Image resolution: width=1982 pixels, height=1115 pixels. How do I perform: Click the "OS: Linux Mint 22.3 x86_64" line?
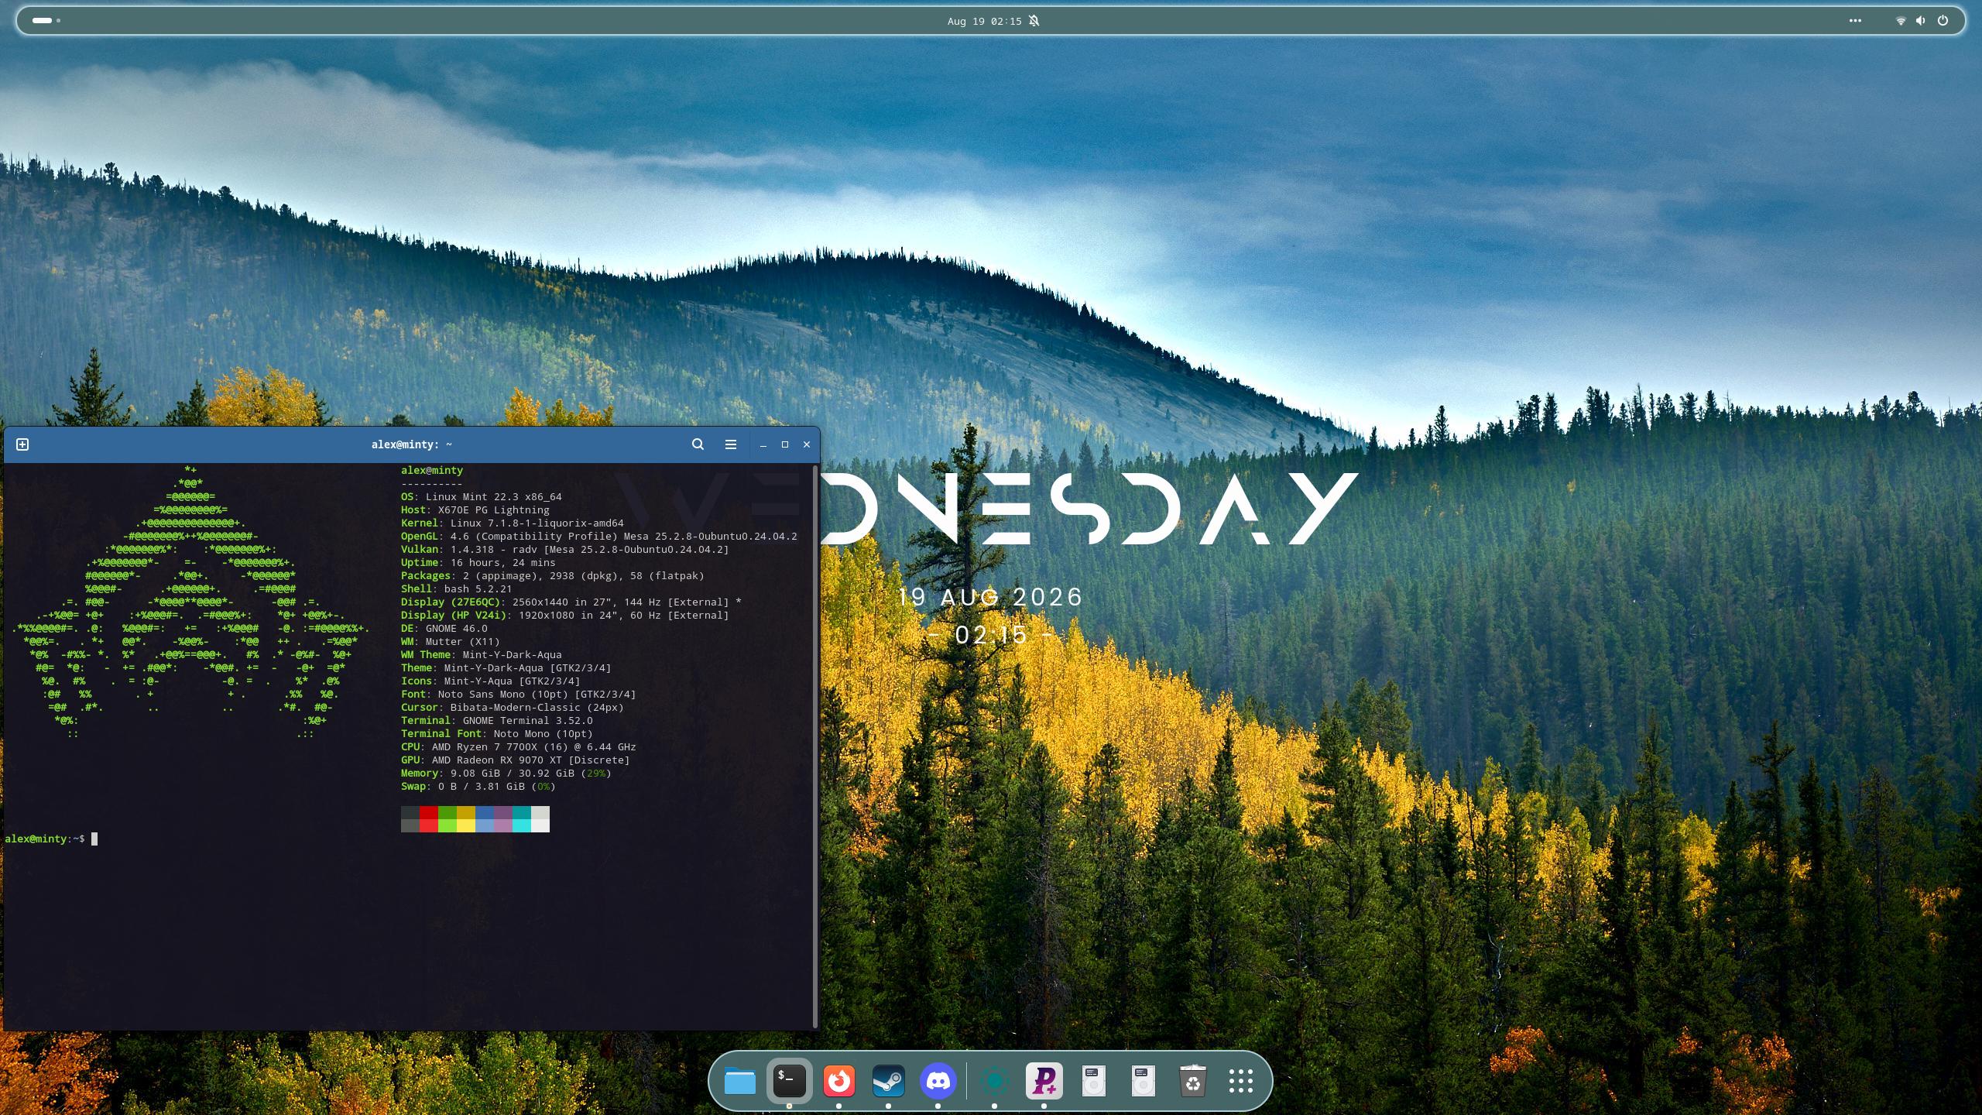pos(482,497)
